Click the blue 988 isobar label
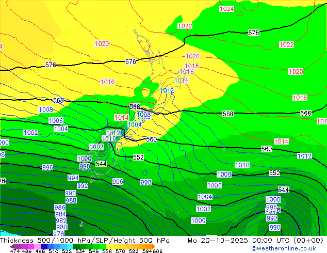Screen dimensions: 327x253 pos(71,200)
